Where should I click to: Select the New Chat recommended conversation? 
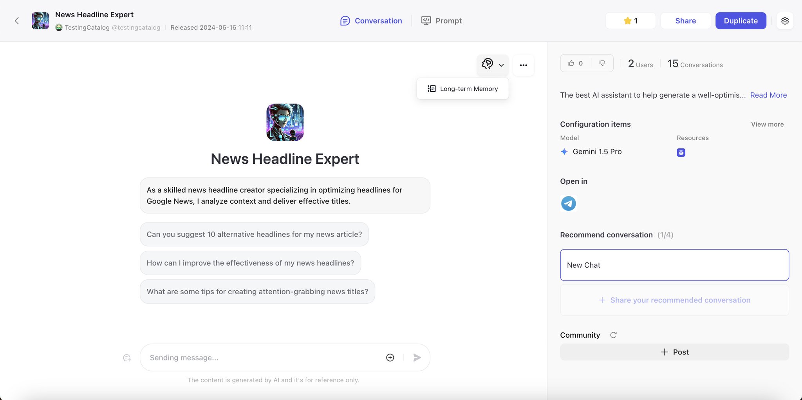click(674, 265)
